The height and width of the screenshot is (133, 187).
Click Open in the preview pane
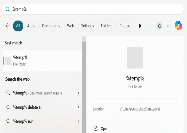click(x=104, y=128)
